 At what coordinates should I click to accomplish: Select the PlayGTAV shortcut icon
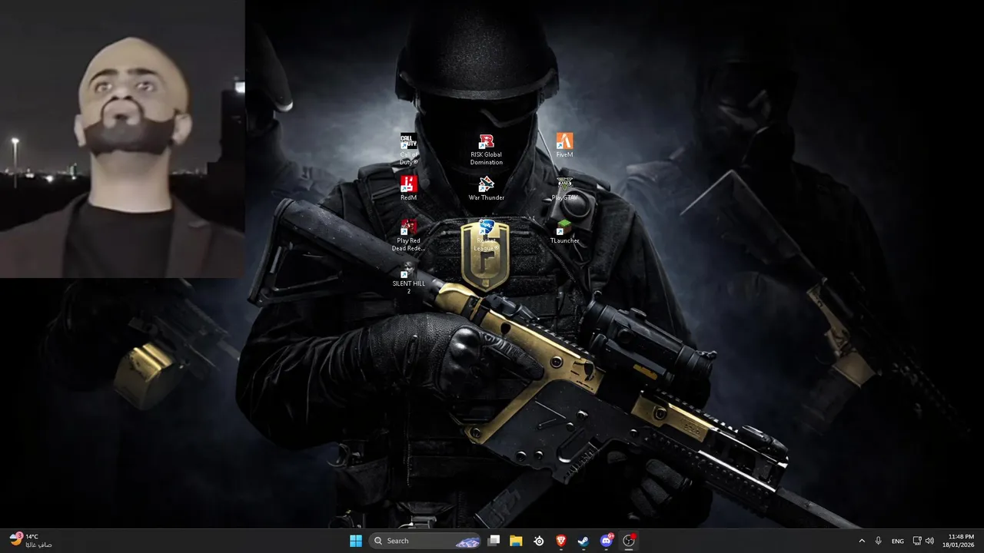pyautogui.click(x=564, y=188)
